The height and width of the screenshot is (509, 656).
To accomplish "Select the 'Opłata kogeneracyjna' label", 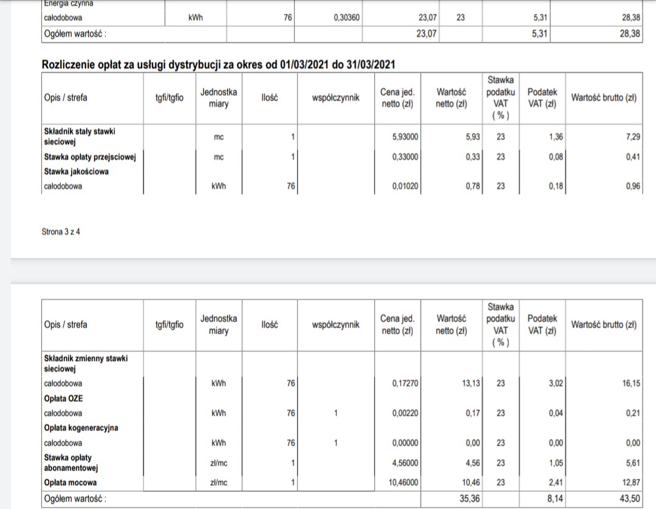I will pos(81,428).
